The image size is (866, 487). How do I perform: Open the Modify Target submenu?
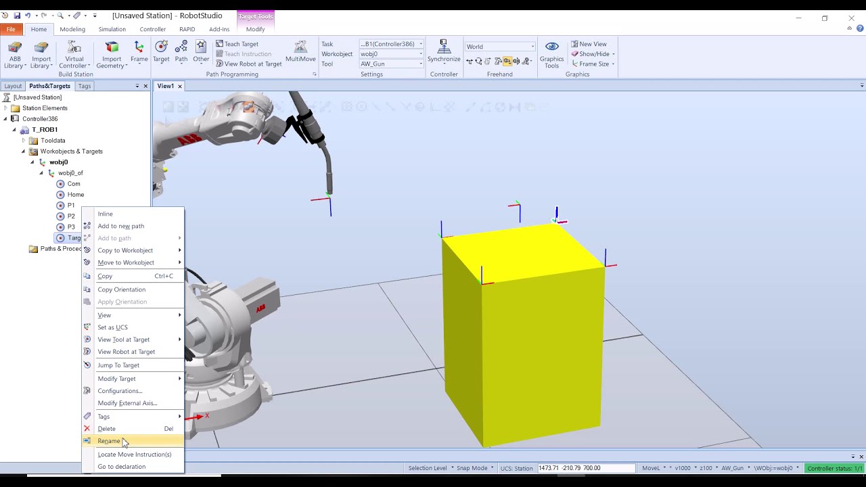pyautogui.click(x=133, y=379)
